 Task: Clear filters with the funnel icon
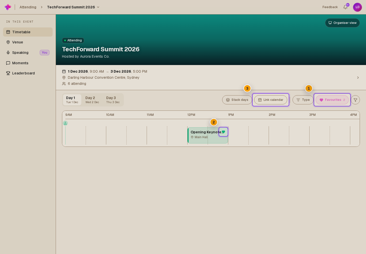[355, 100]
